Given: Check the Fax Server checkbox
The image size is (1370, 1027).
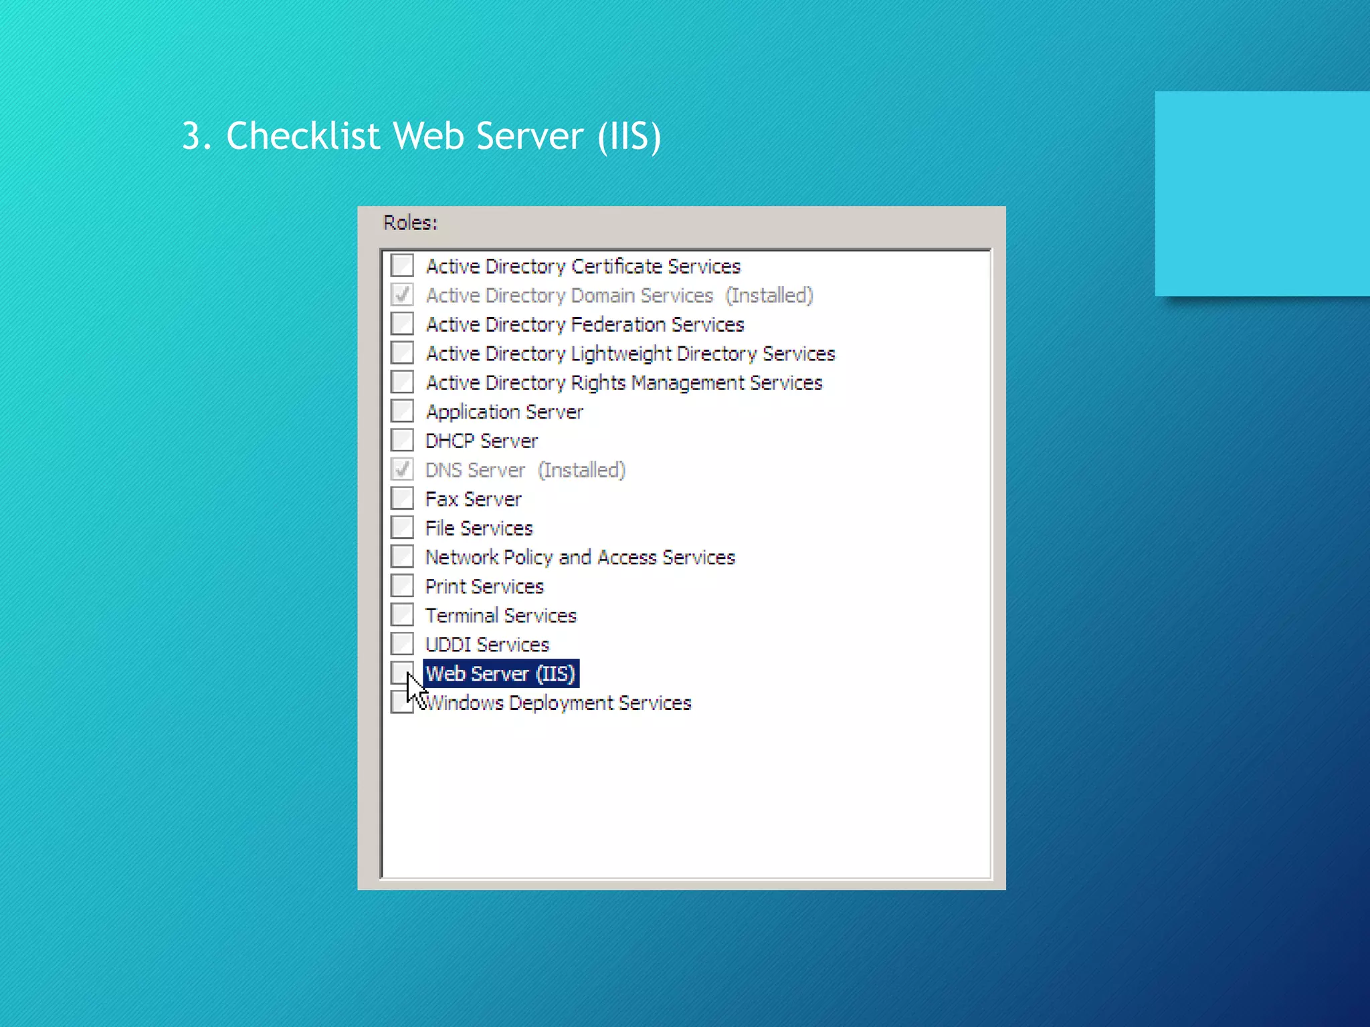Looking at the screenshot, I should [x=402, y=498].
